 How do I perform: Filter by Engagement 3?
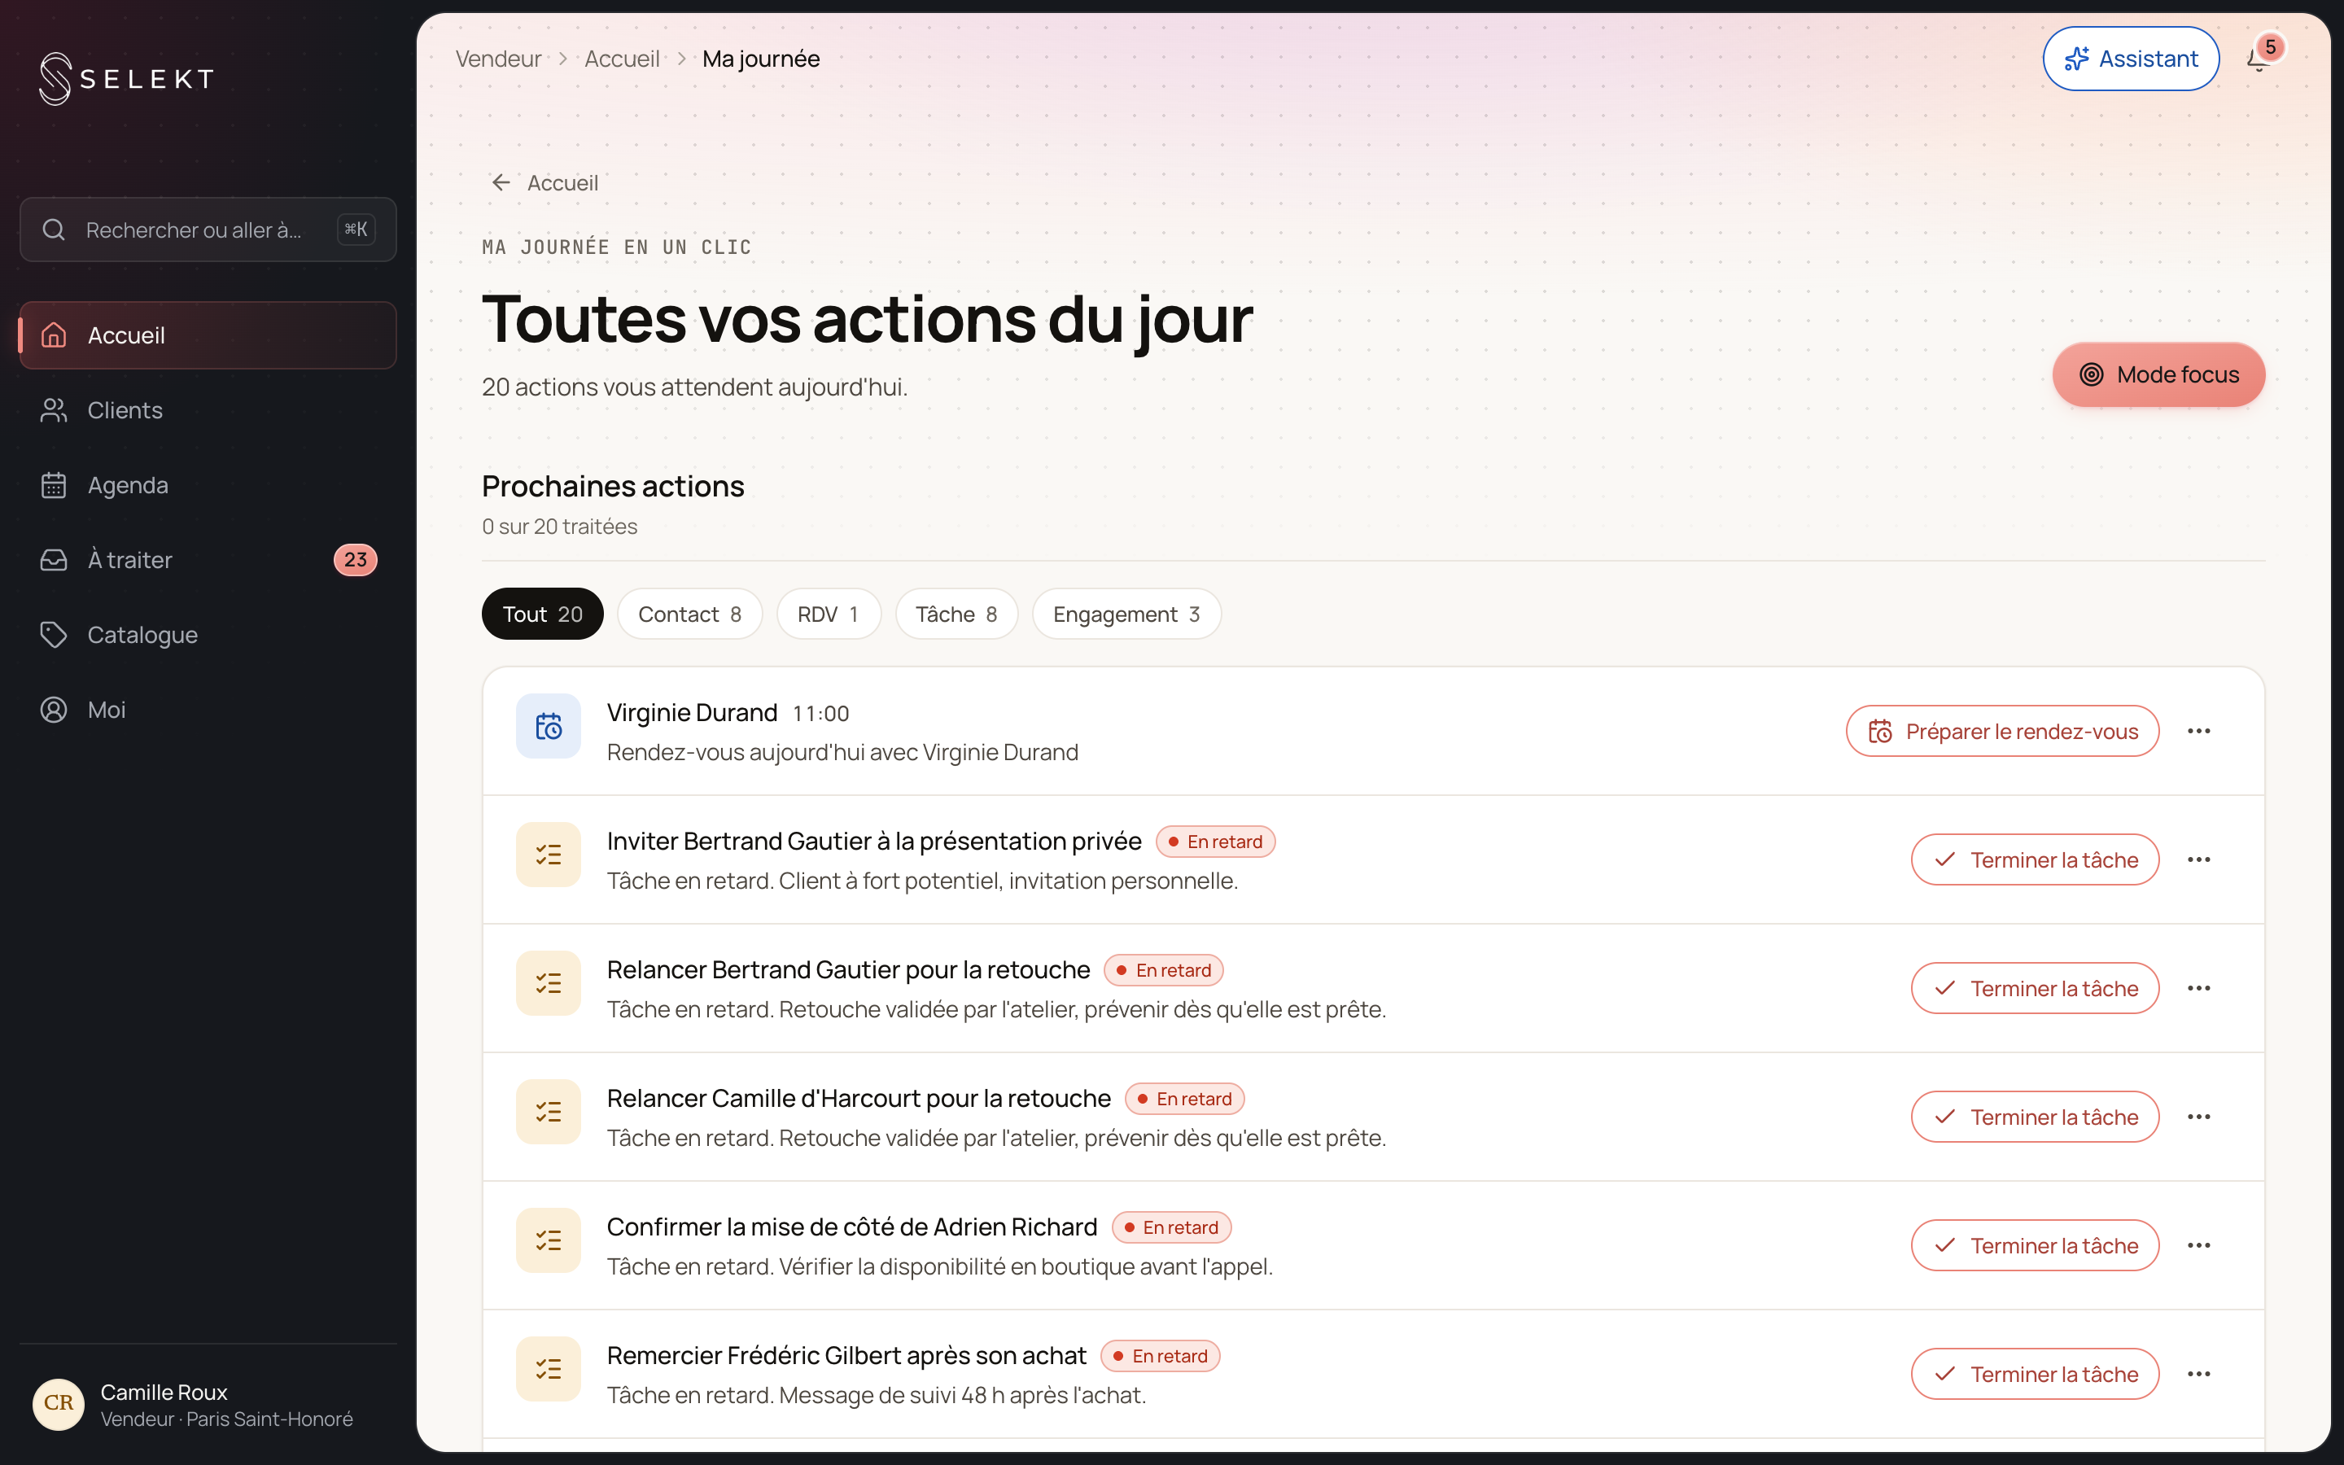point(1126,614)
